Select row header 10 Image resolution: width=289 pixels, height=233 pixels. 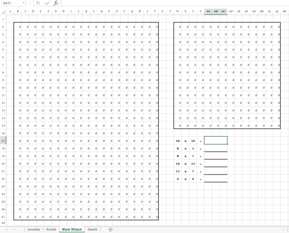(x=3, y=88)
